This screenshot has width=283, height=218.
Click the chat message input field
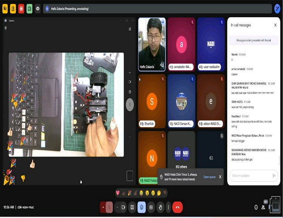[x=251, y=175]
